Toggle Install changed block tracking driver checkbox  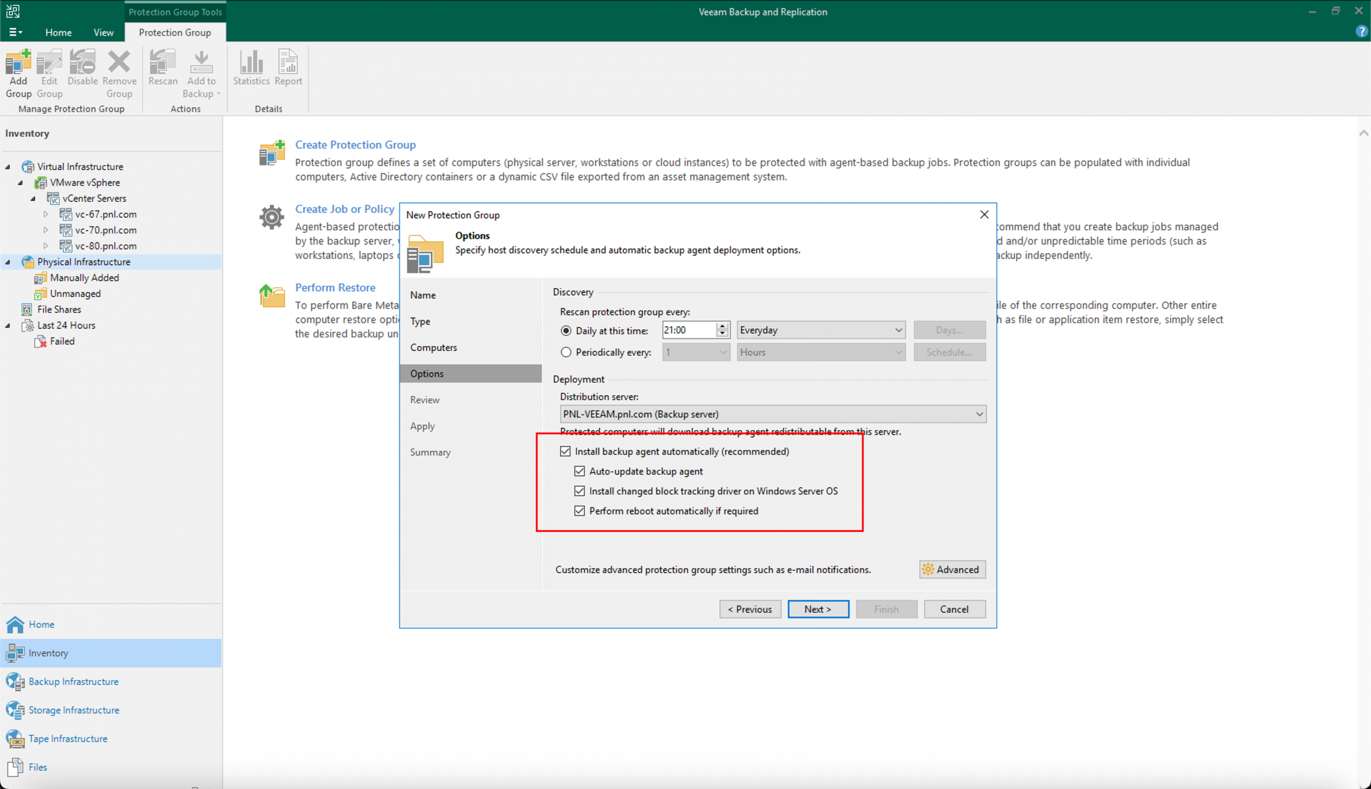coord(579,491)
